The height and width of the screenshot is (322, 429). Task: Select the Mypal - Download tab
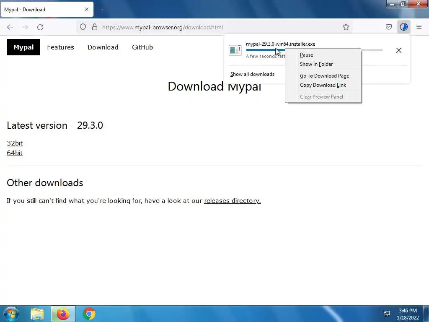coord(47,9)
